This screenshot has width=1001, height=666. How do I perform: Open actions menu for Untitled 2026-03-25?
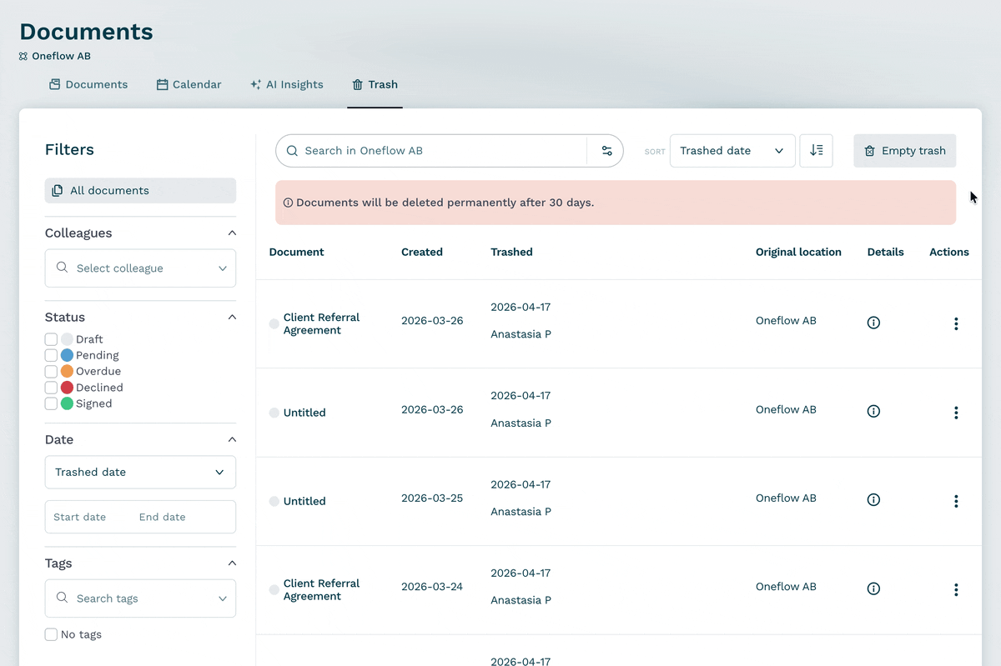(x=956, y=501)
